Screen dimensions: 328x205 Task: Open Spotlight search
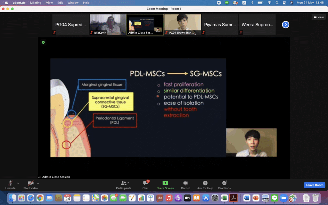tap(277, 3)
